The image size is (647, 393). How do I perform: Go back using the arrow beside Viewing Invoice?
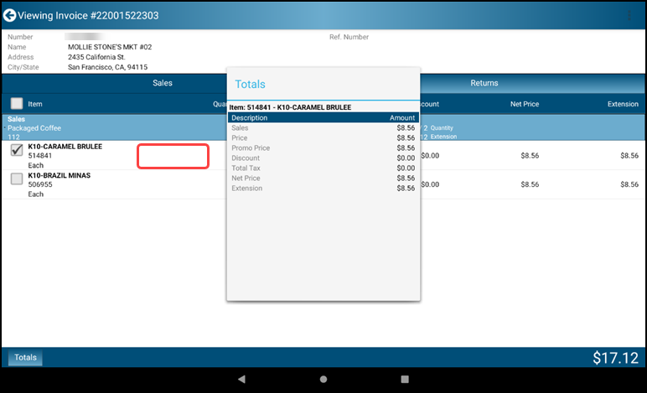pyautogui.click(x=9, y=15)
